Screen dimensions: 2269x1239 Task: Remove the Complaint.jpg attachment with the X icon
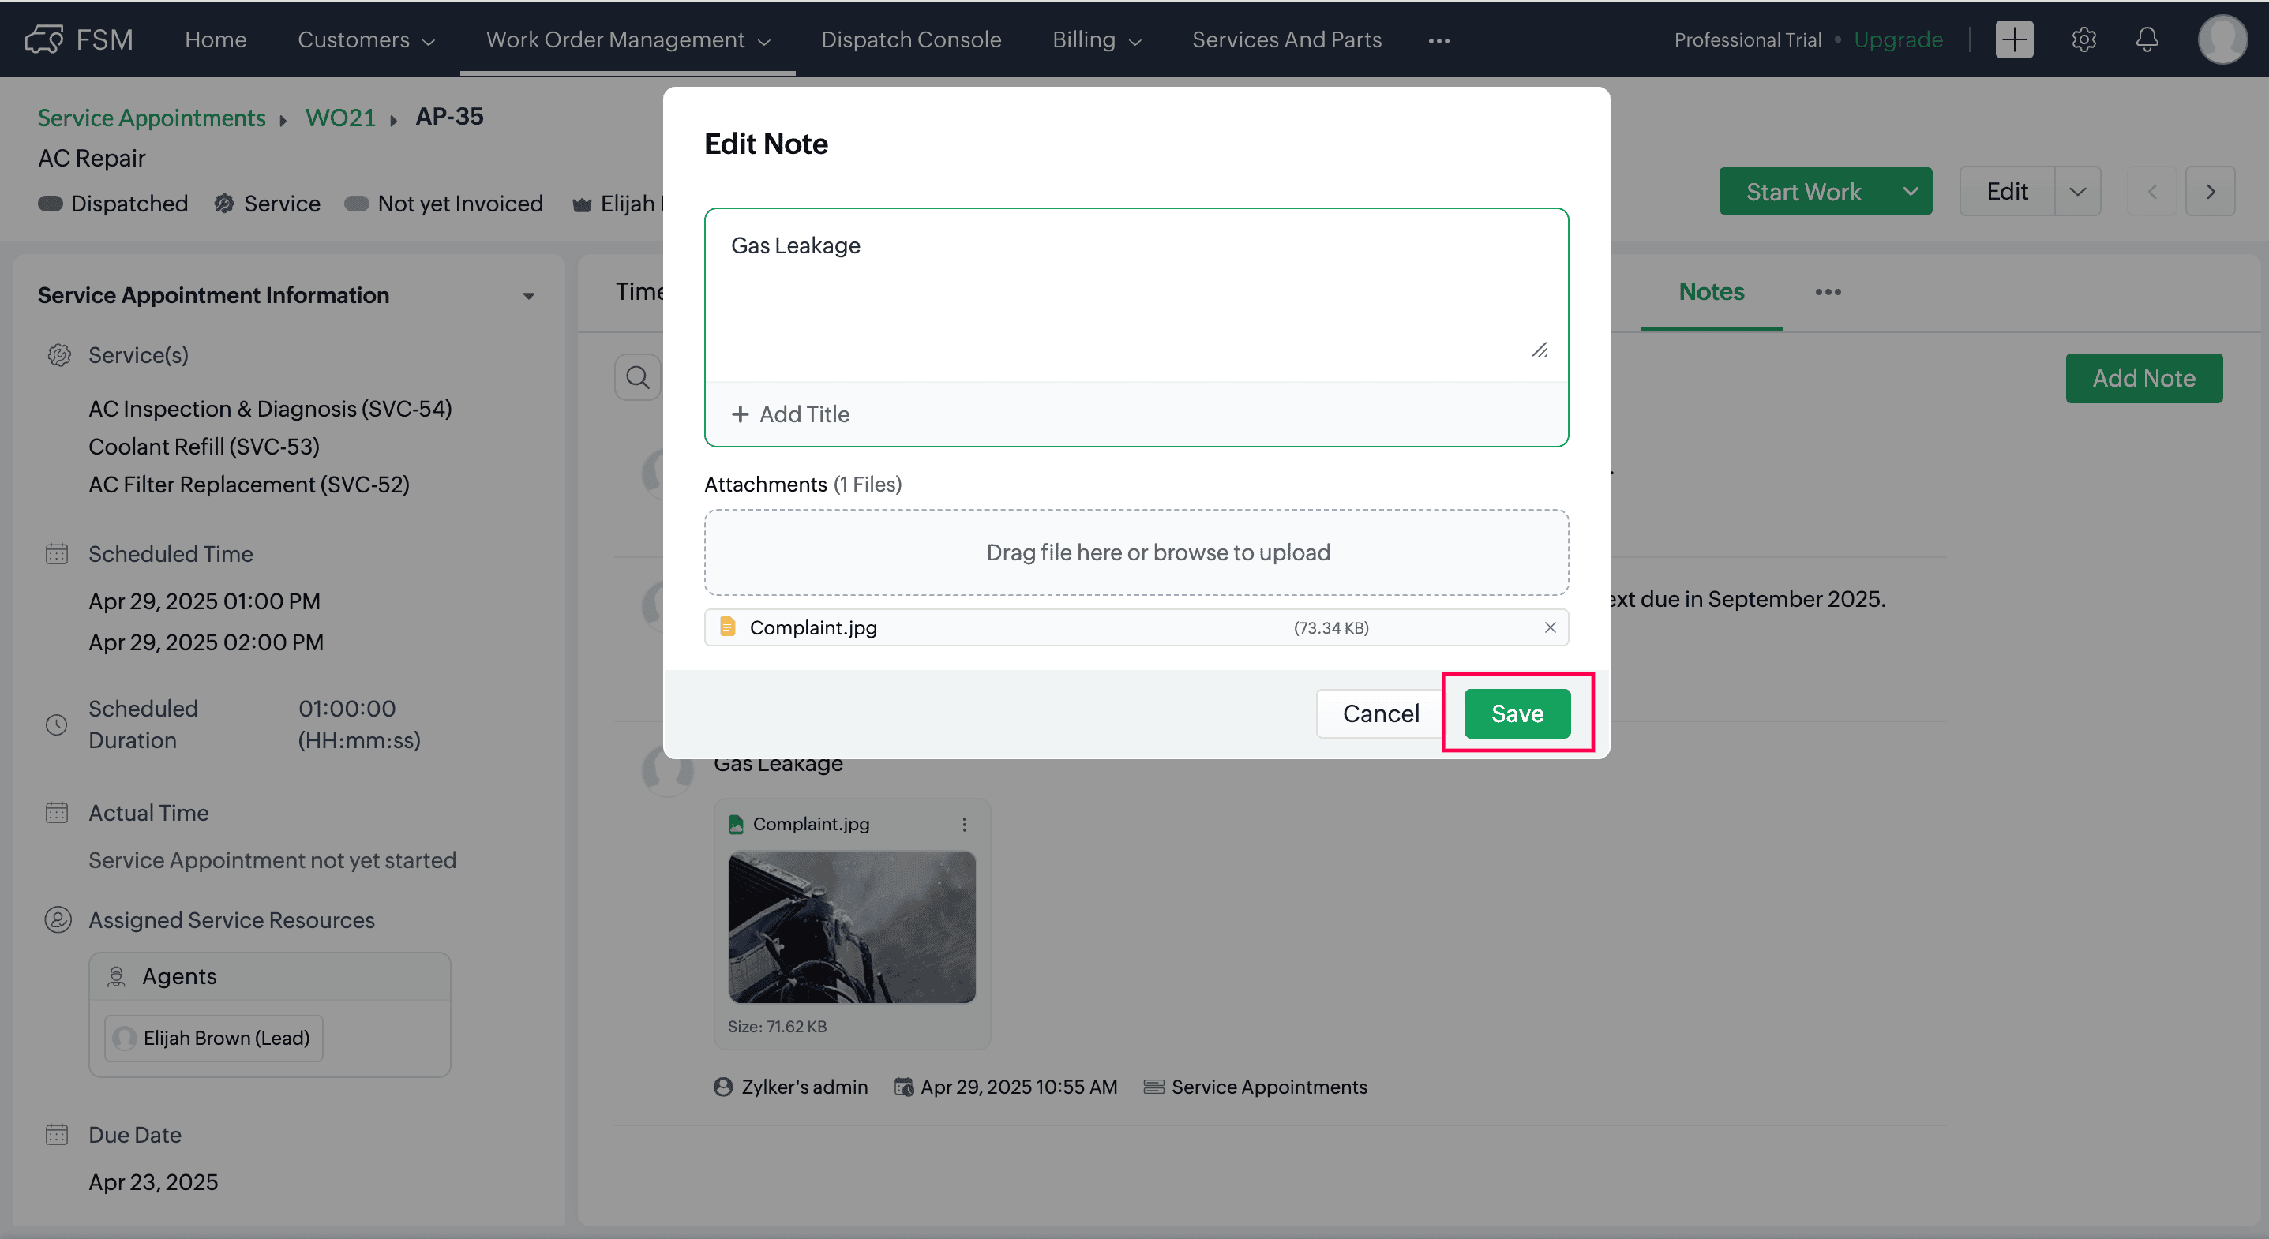[1549, 627]
